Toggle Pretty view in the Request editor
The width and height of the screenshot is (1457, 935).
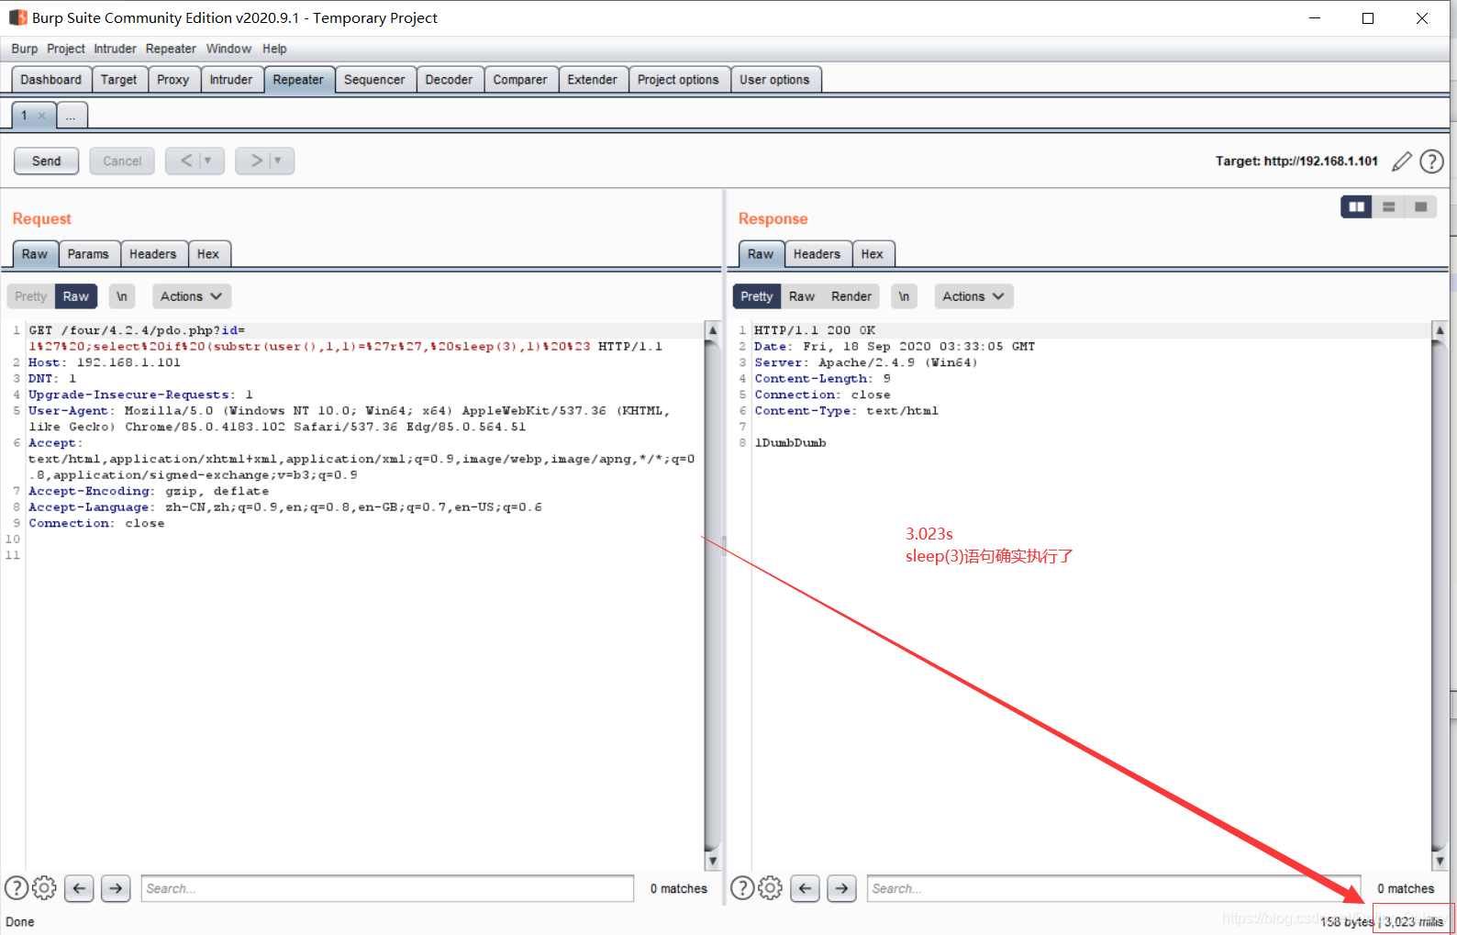[30, 296]
